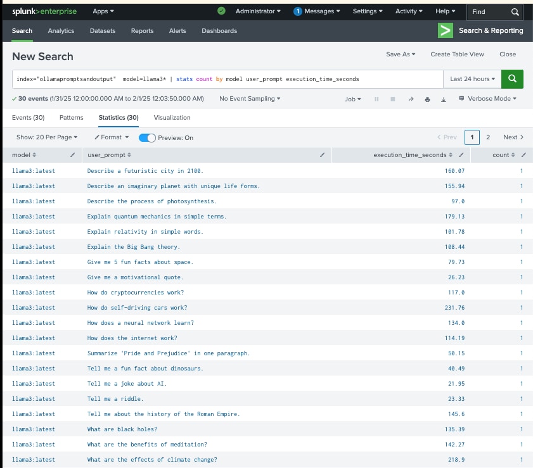Run the search with green magnifier button
This screenshot has height=468, width=533.
click(x=512, y=79)
